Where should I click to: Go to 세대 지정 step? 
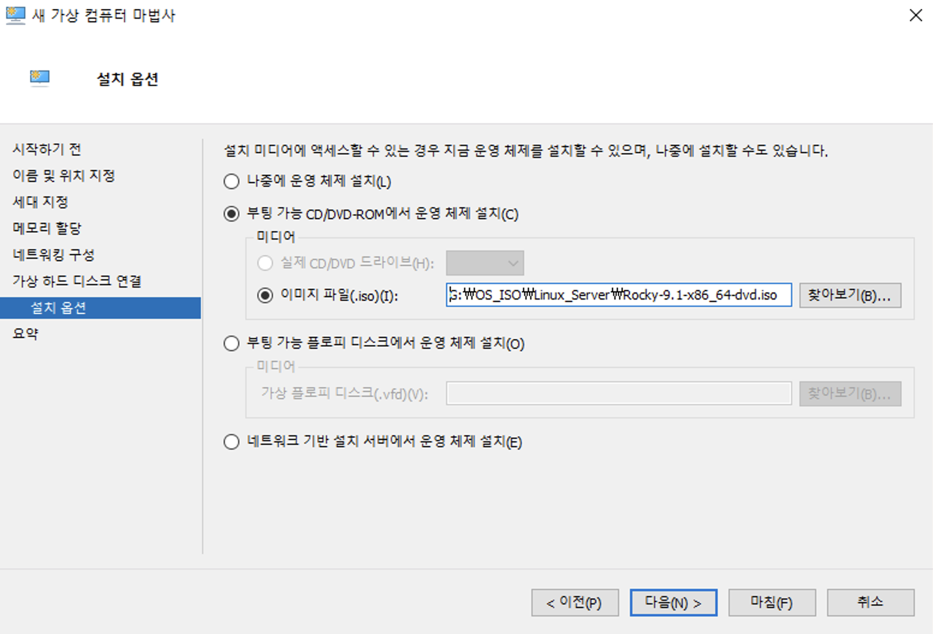[x=40, y=202]
